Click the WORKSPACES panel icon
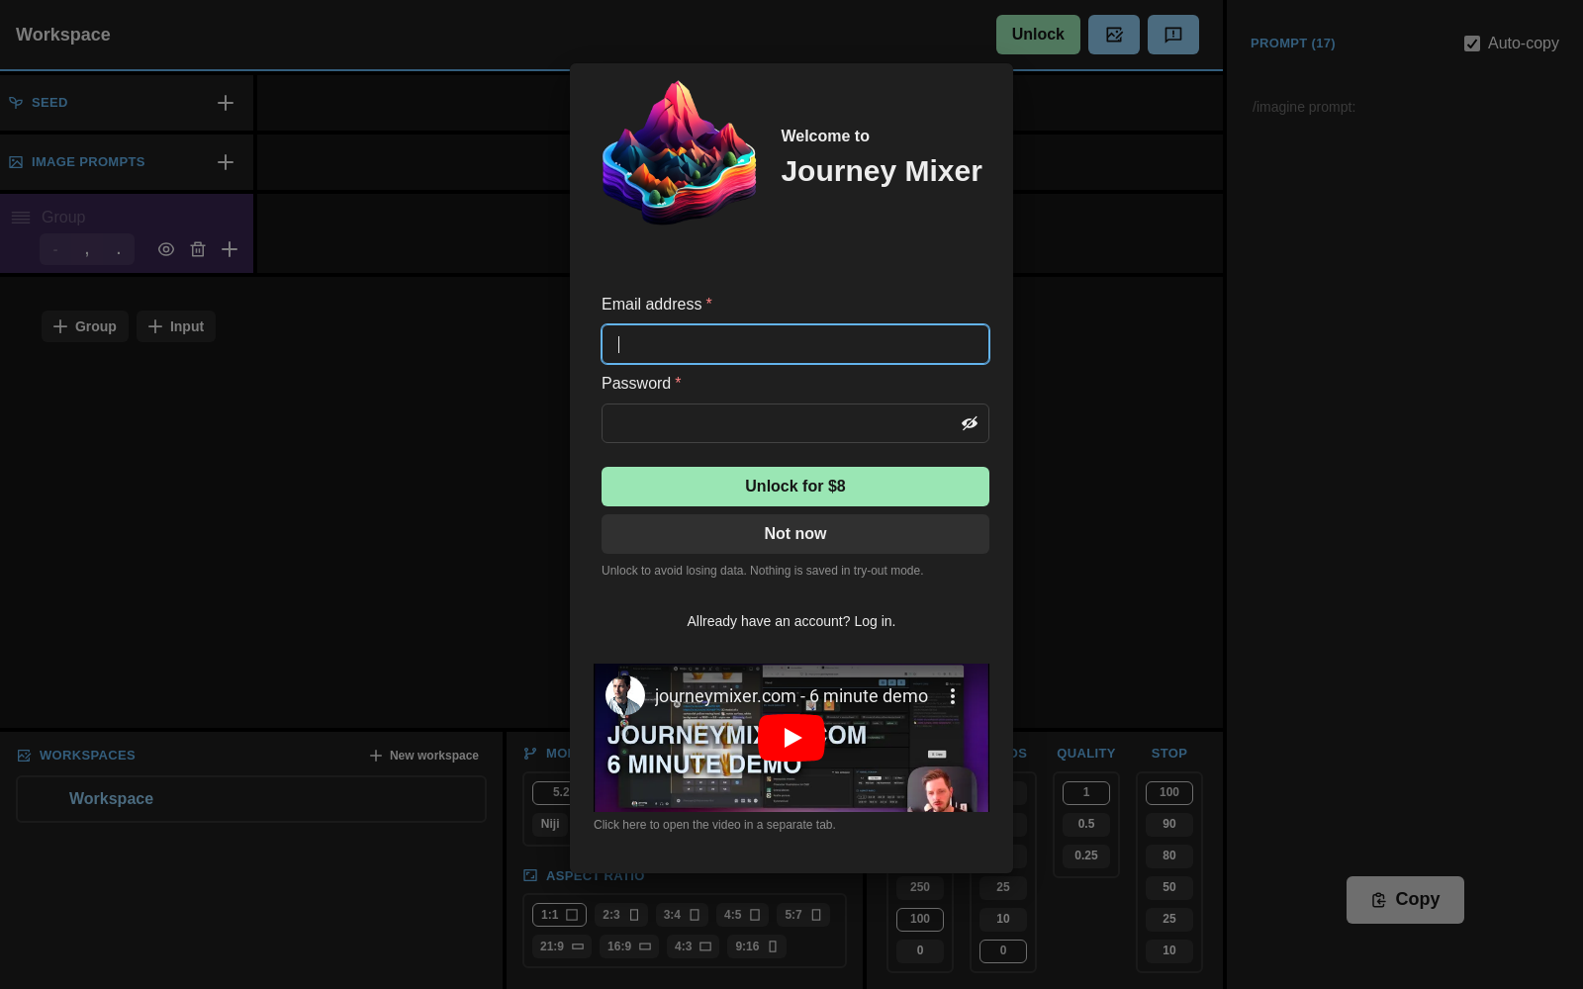Image resolution: width=1583 pixels, height=989 pixels. pos(24,756)
